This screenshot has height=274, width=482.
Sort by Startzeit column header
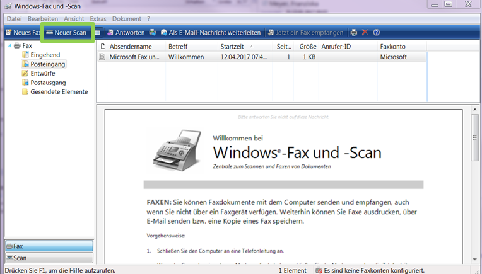(x=245, y=47)
